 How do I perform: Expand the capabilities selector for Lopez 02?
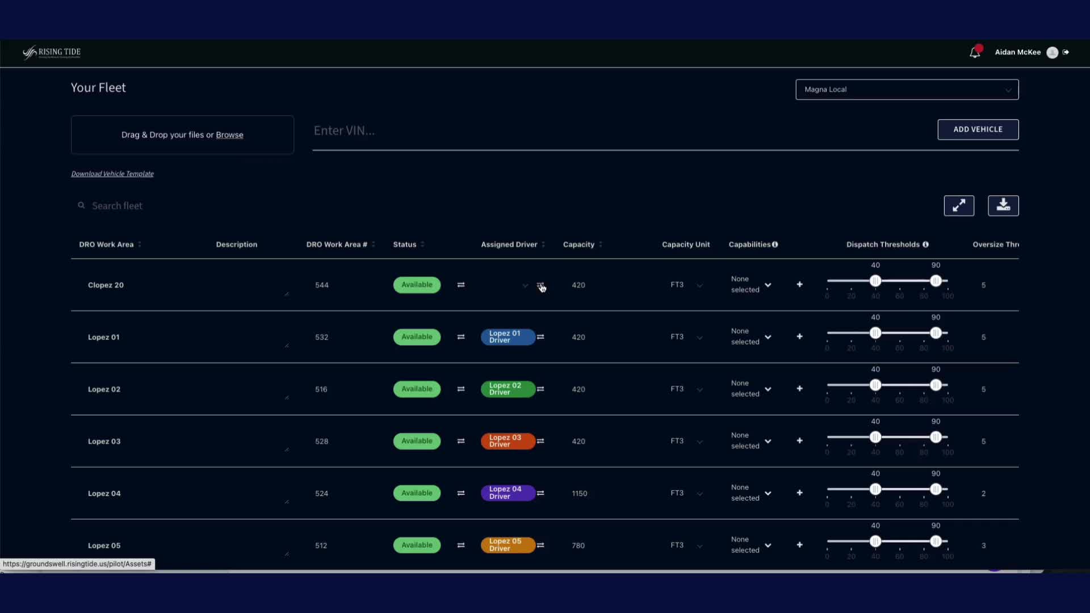pyautogui.click(x=768, y=389)
